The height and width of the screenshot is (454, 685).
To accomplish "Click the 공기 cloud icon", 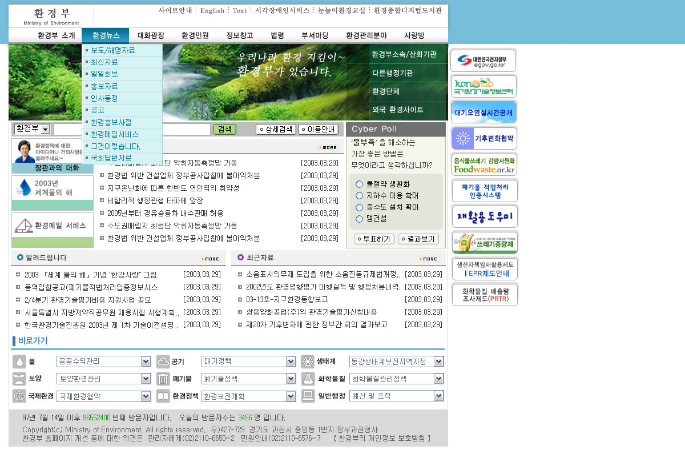I will [163, 361].
